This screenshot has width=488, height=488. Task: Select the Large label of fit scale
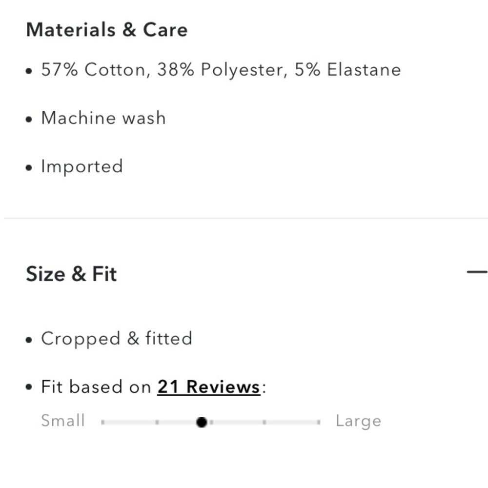[x=359, y=421]
